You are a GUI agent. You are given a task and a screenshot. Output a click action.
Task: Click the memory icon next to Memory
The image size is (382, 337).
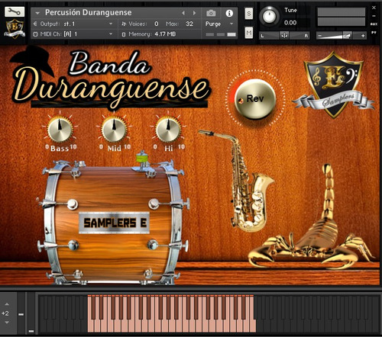[124, 34]
